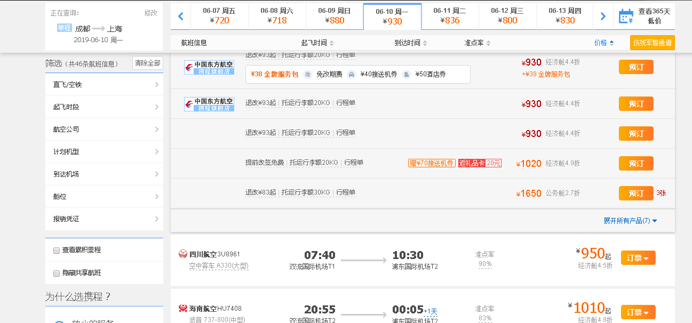Click the 返礼品卡 20元 tag

click(480, 163)
